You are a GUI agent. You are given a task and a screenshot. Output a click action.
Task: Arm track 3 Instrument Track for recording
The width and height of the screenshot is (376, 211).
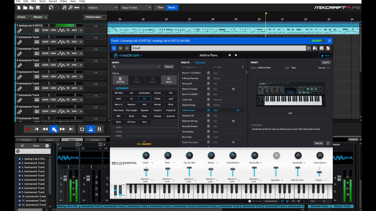[x=74, y=54]
